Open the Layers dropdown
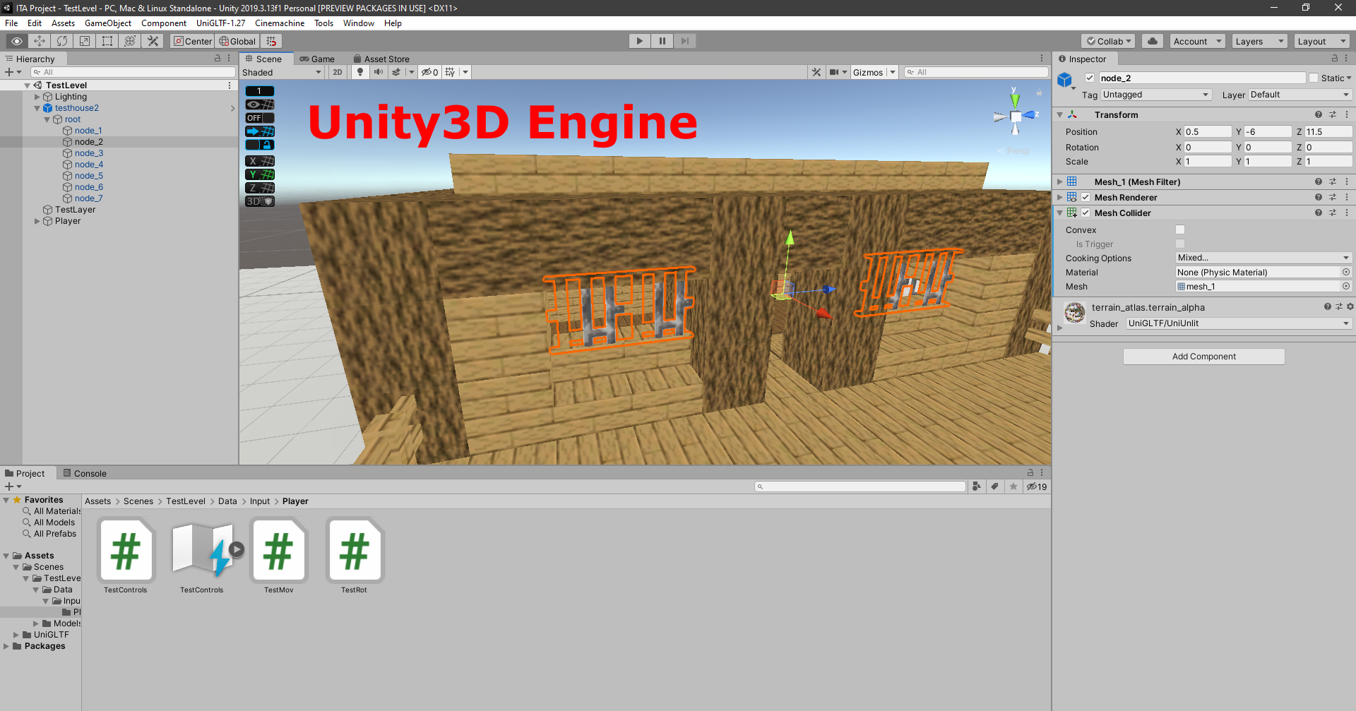1356x711 pixels. 1260,41
